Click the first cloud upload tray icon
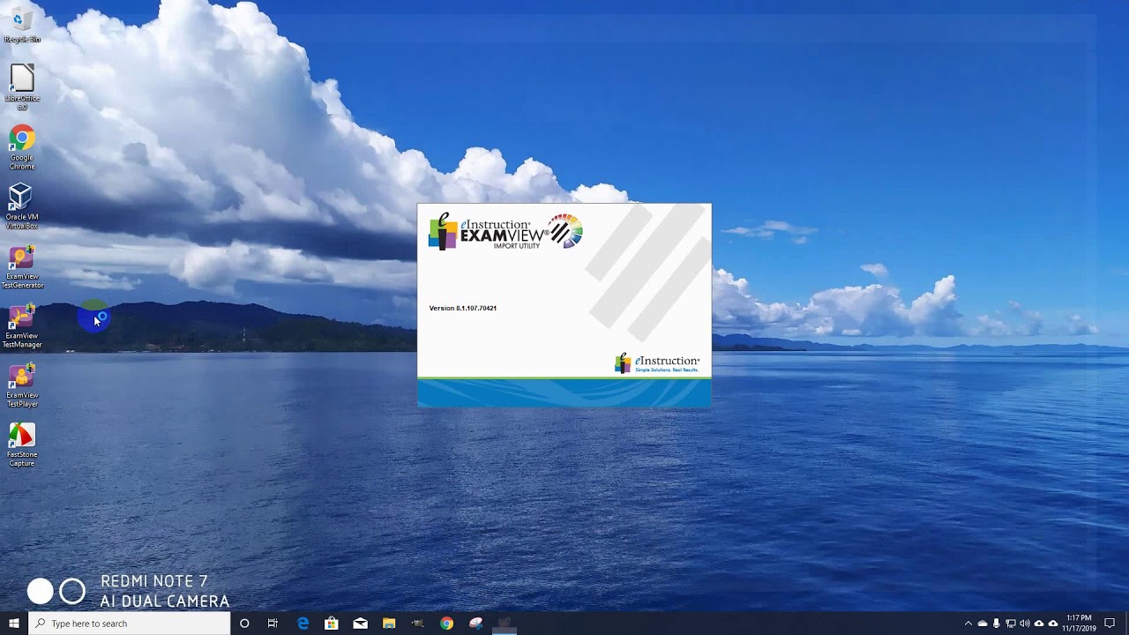Screen dimensions: 1129x635 click(x=1038, y=624)
